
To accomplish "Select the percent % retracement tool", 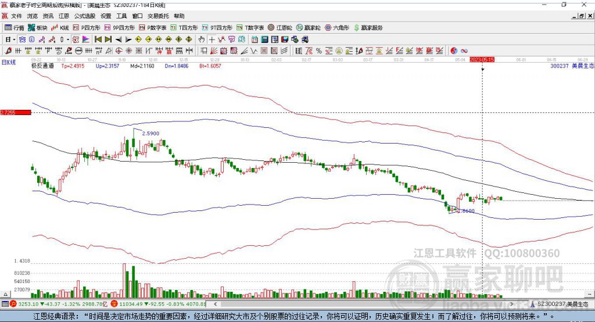I will click(x=319, y=51).
